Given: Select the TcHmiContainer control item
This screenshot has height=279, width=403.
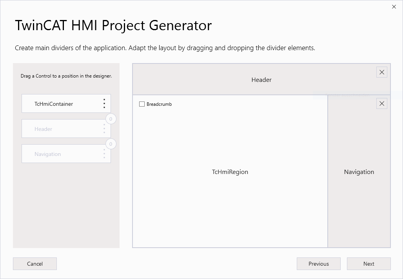Looking at the screenshot, I should coord(54,104).
